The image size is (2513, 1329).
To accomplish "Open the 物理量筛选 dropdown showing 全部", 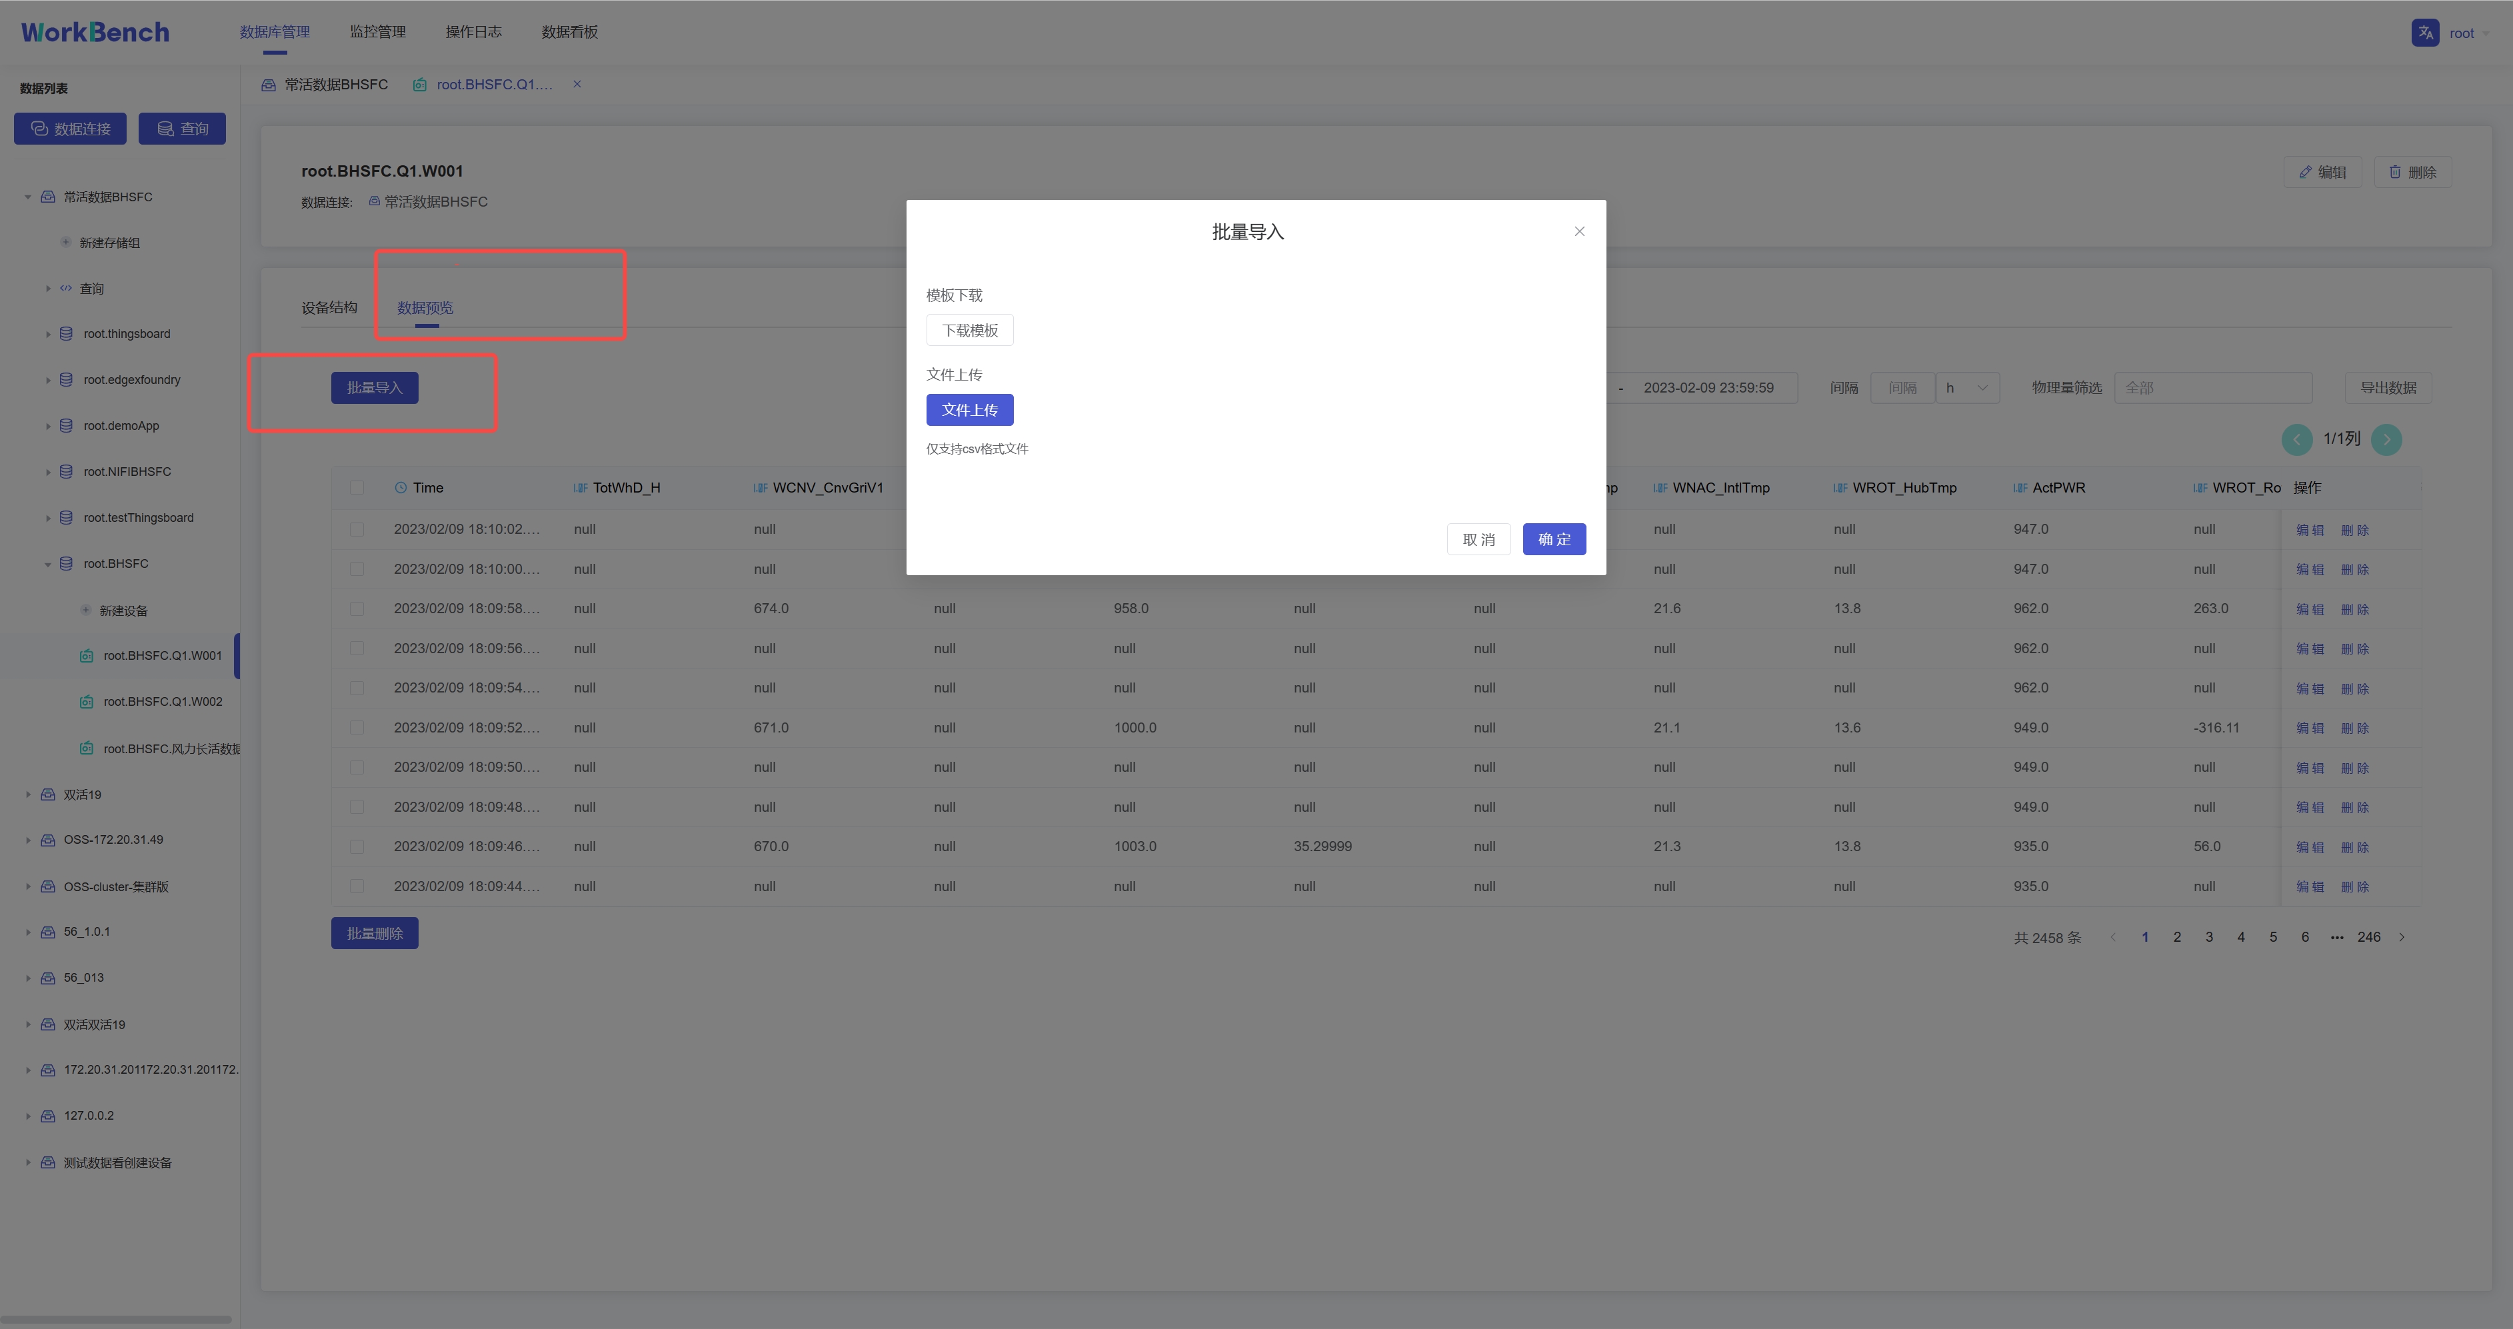I will [2212, 387].
